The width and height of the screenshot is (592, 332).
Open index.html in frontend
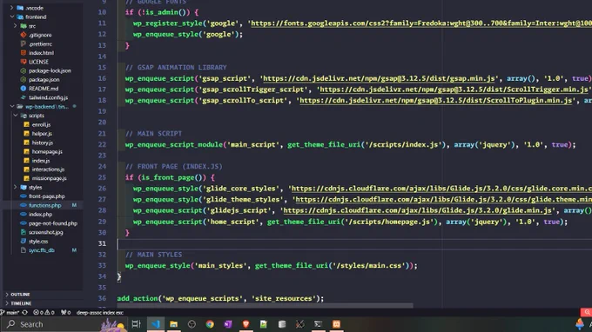tap(41, 53)
